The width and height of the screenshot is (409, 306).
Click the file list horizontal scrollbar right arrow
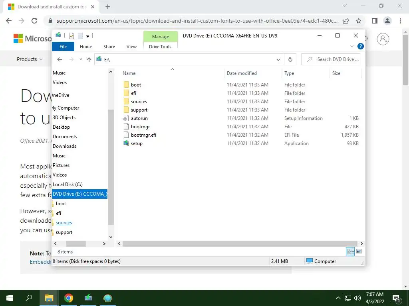click(361, 243)
